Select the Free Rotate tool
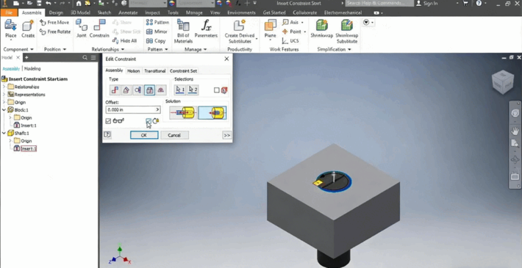522x268 pixels. (55, 32)
